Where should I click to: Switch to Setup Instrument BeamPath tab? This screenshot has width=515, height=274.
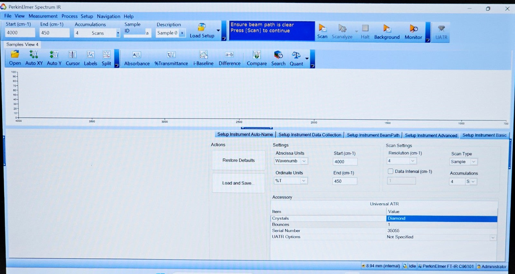[373, 135]
